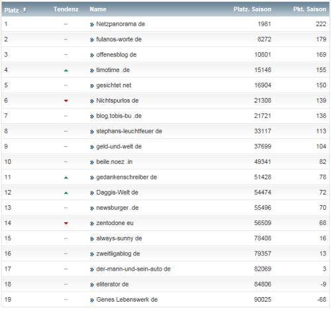The width and height of the screenshot is (331, 309).
Task: Open the beile.noez .in link
Action: pyautogui.click(x=115, y=162)
